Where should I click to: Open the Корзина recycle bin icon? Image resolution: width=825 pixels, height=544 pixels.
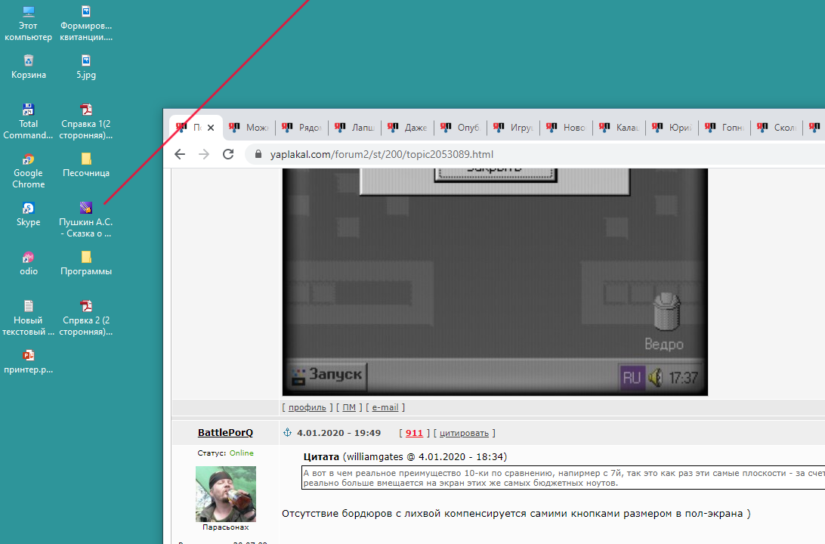coord(29,66)
